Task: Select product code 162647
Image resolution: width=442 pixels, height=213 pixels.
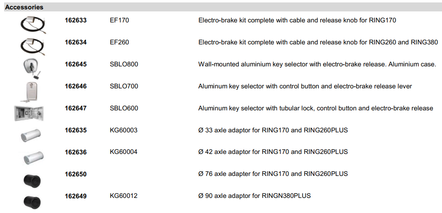Action: pyautogui.click(x=76, y=108)
